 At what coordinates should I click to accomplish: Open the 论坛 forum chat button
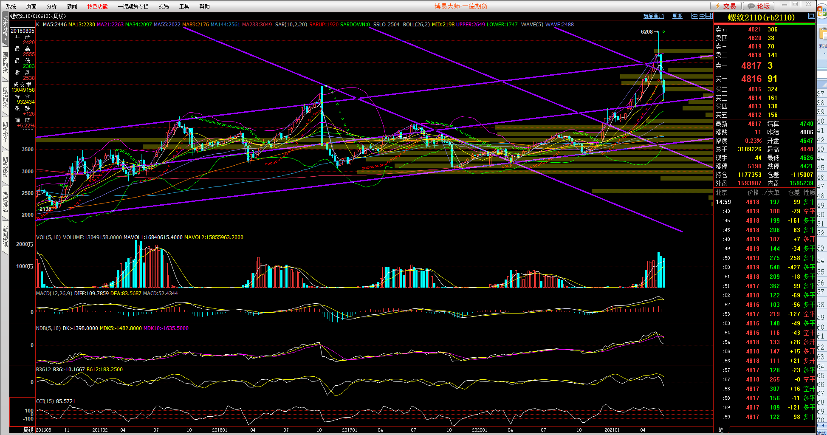(759, 6)
